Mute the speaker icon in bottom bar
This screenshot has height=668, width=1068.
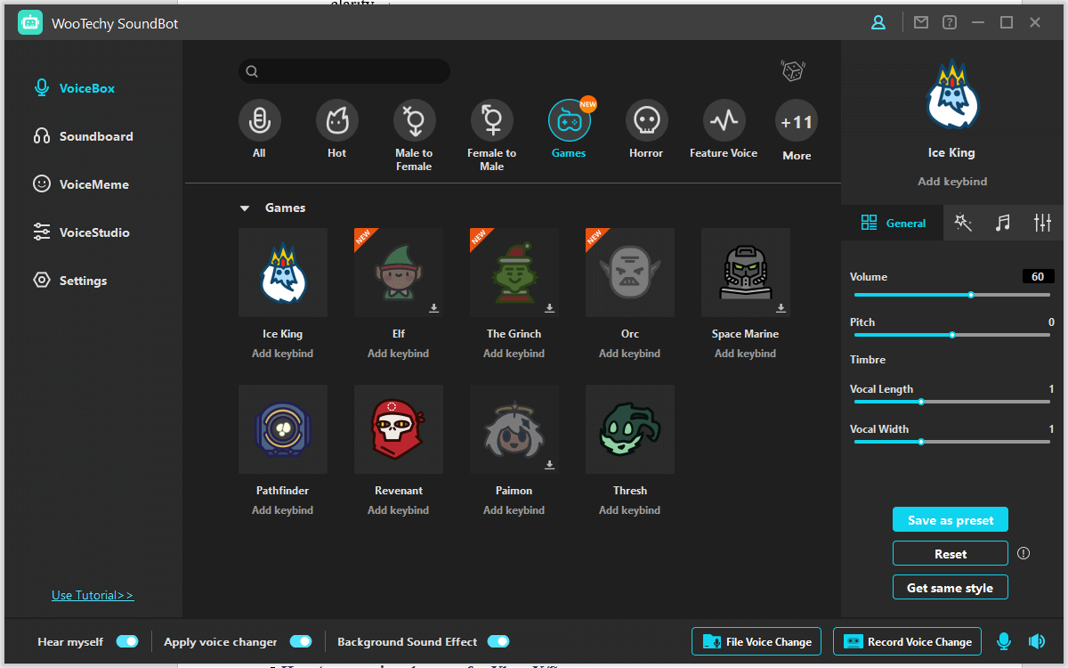click(1036, 641)
